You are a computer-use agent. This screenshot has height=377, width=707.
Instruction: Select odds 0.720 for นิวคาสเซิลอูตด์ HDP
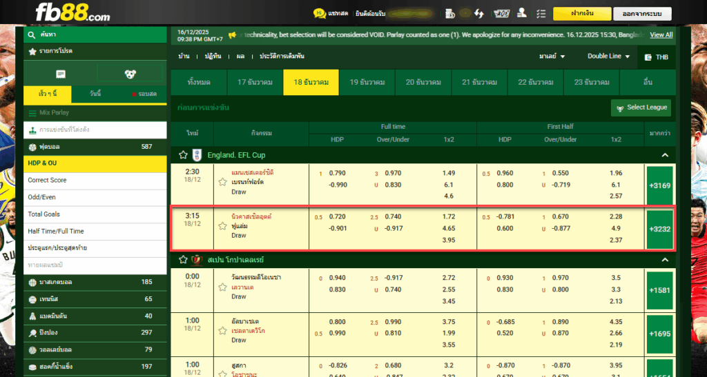coord(337,217)
